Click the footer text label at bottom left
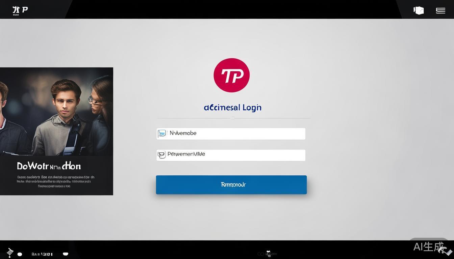Screen dimensions: 454x259 (42, 254)
